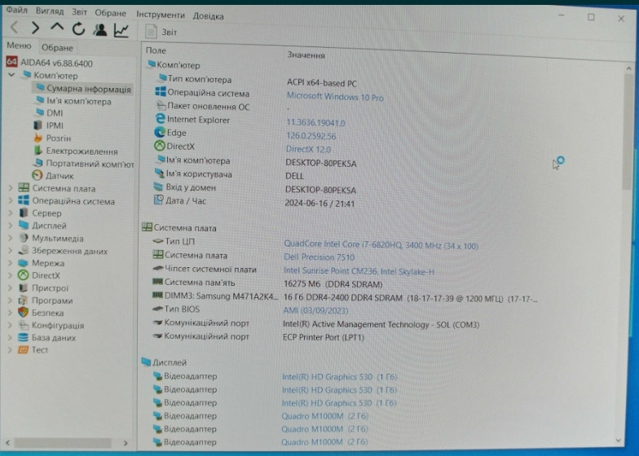
Task: Expand the Дисплей tree node
Action: tap(10, 225)
